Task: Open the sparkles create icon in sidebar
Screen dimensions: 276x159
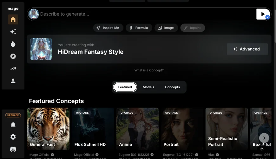Action: coord(13,32)
